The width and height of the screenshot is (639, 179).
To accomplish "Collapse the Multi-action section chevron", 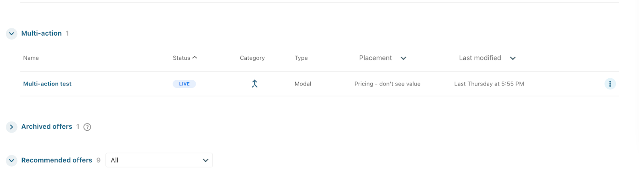I will [x=12, y=34].
